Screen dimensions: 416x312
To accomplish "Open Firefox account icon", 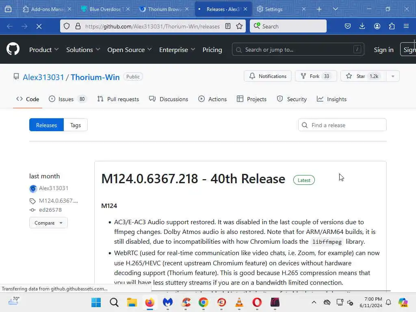I will tap(377, 26).
